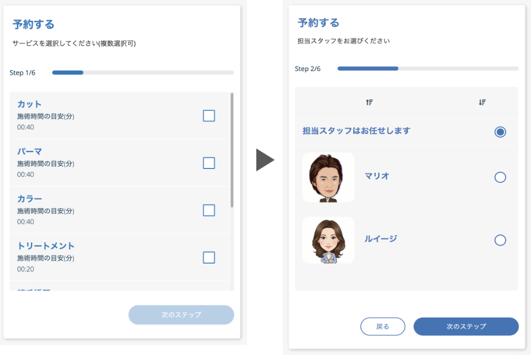Click マリオ's avatar photo
The height and width of the screenshot is (355, 531).
[x=328, y=177]
